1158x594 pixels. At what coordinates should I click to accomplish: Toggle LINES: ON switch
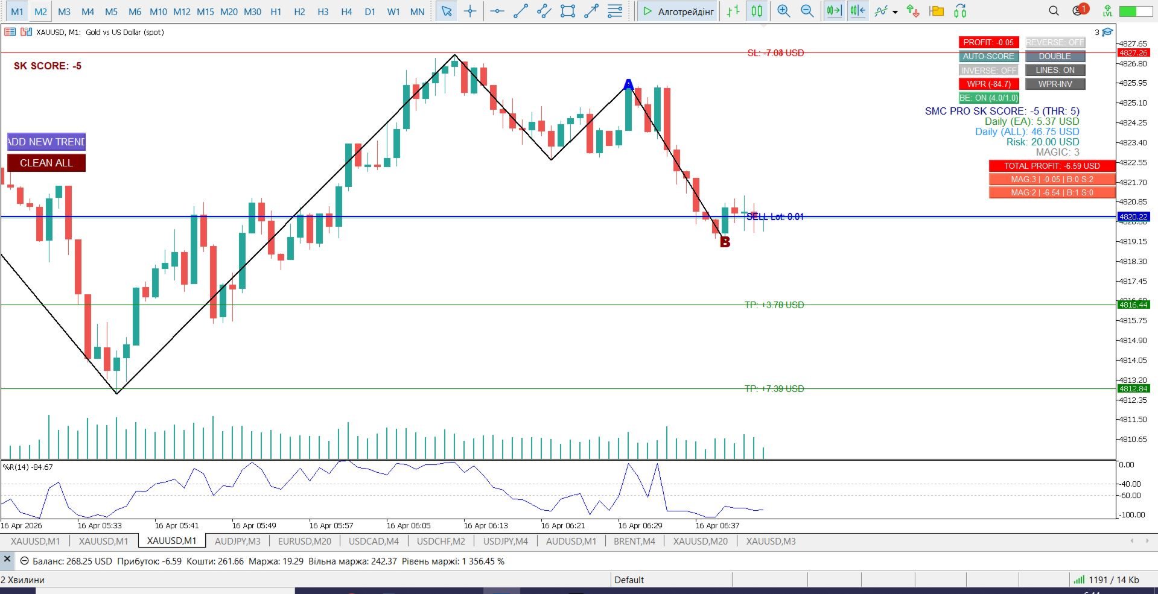pyautogui.click(x=1055, y=70)
